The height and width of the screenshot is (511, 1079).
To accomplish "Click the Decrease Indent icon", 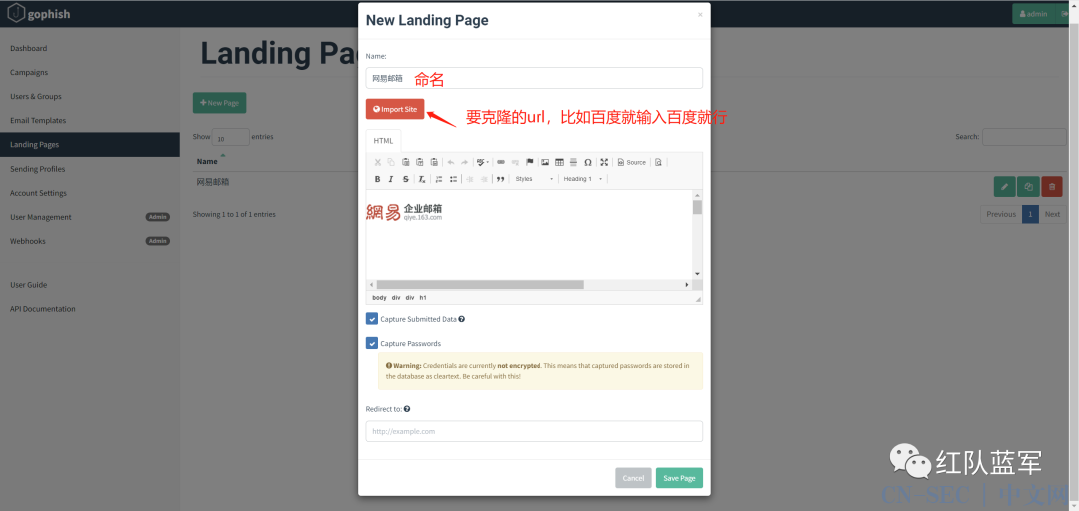I will (470, 179).
